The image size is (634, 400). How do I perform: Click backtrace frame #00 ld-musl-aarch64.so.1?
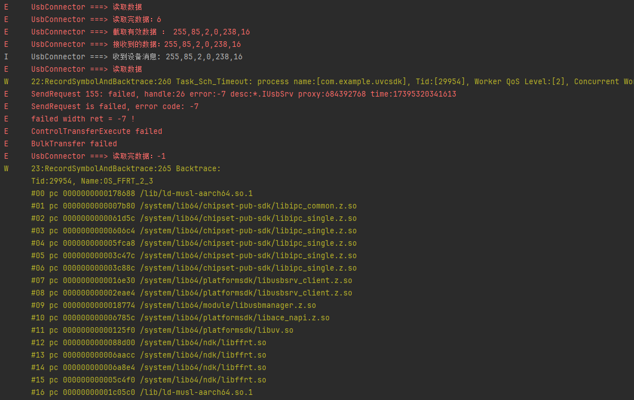(x=142, y=194)
